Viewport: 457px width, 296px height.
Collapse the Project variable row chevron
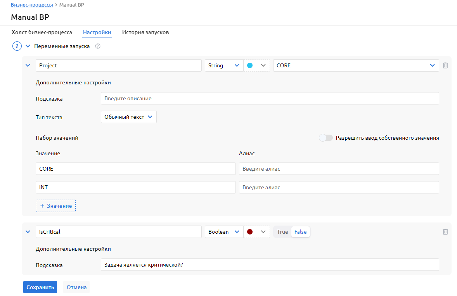28,65
